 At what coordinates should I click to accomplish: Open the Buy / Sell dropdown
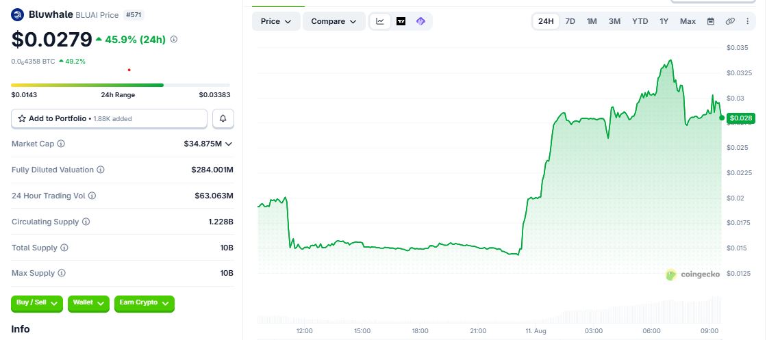(x=37, y=303)
